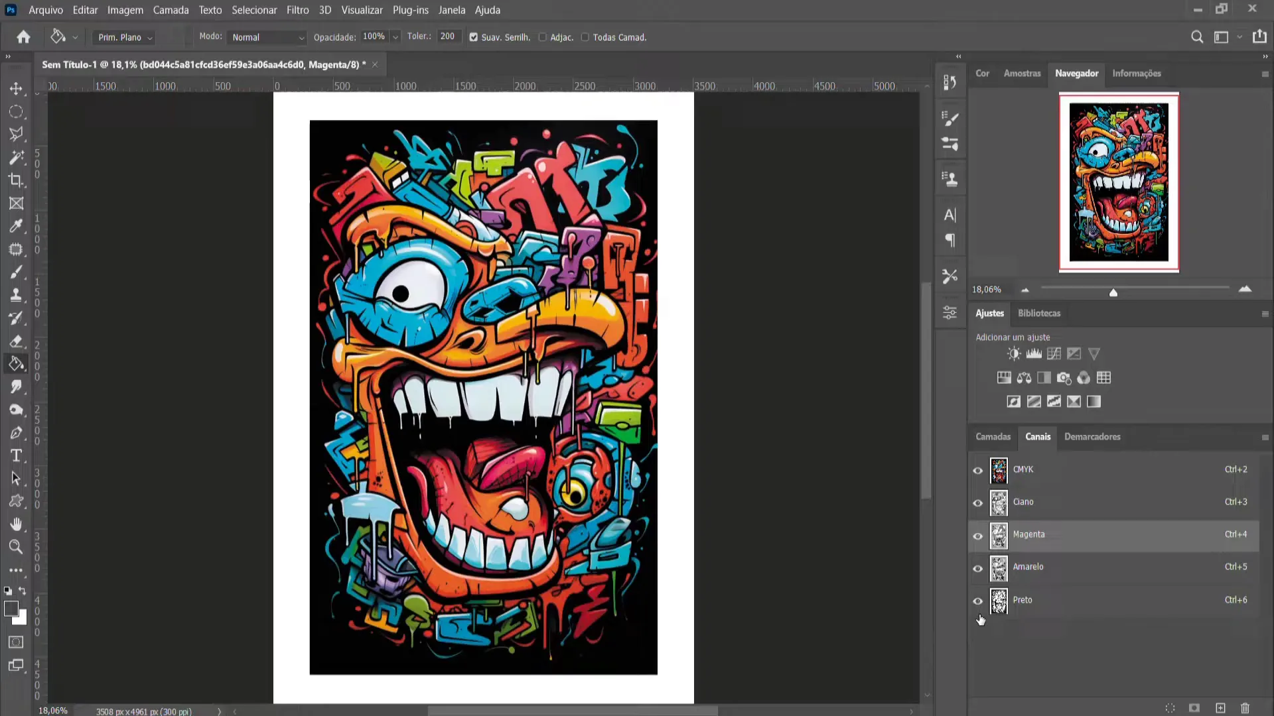Select the Brush tool
Screen dimensions: 1274x716
(x=16, y=272)
